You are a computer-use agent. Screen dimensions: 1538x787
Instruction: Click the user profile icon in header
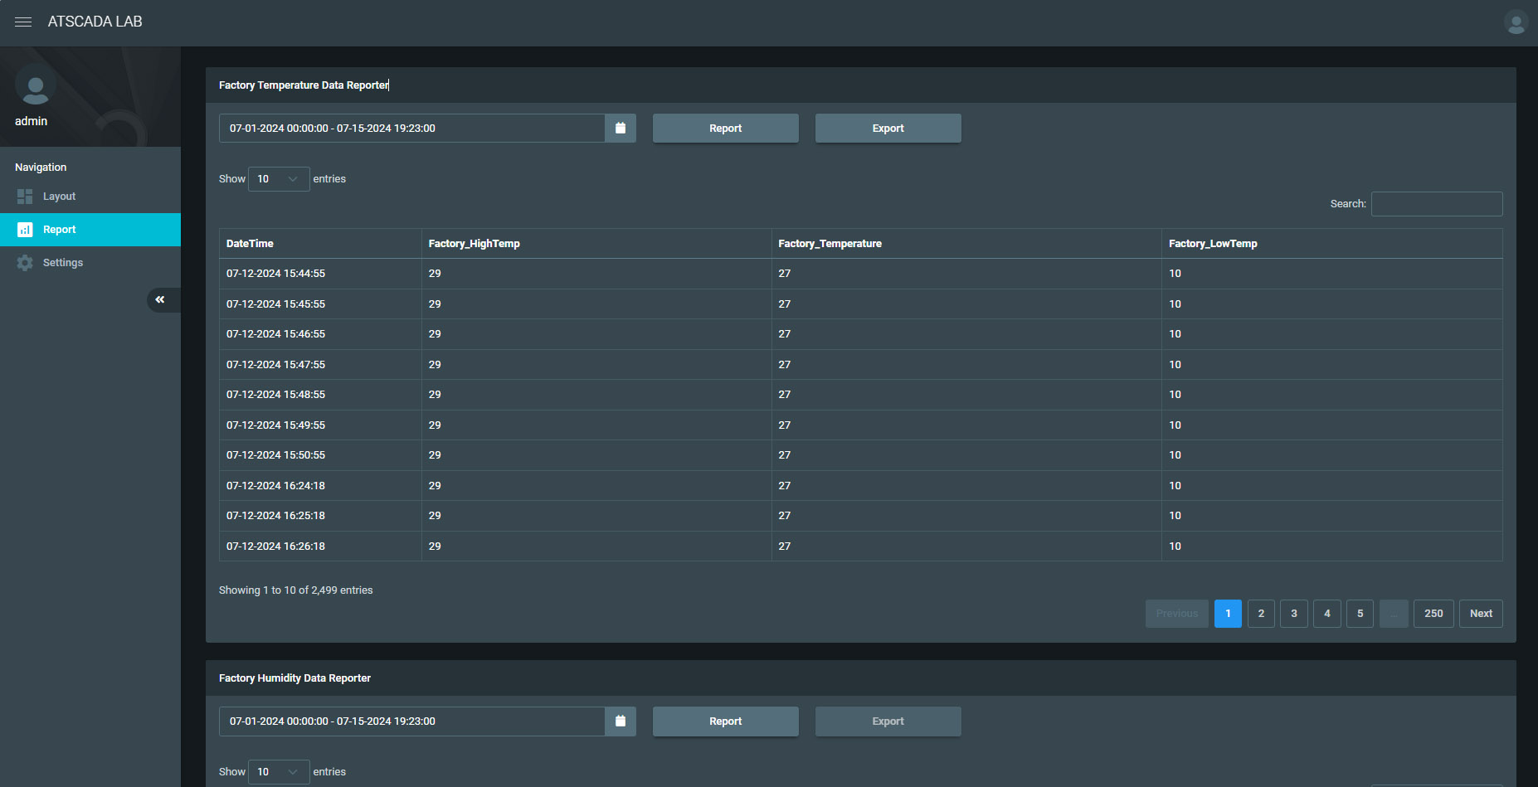(x=1516, y=22)
